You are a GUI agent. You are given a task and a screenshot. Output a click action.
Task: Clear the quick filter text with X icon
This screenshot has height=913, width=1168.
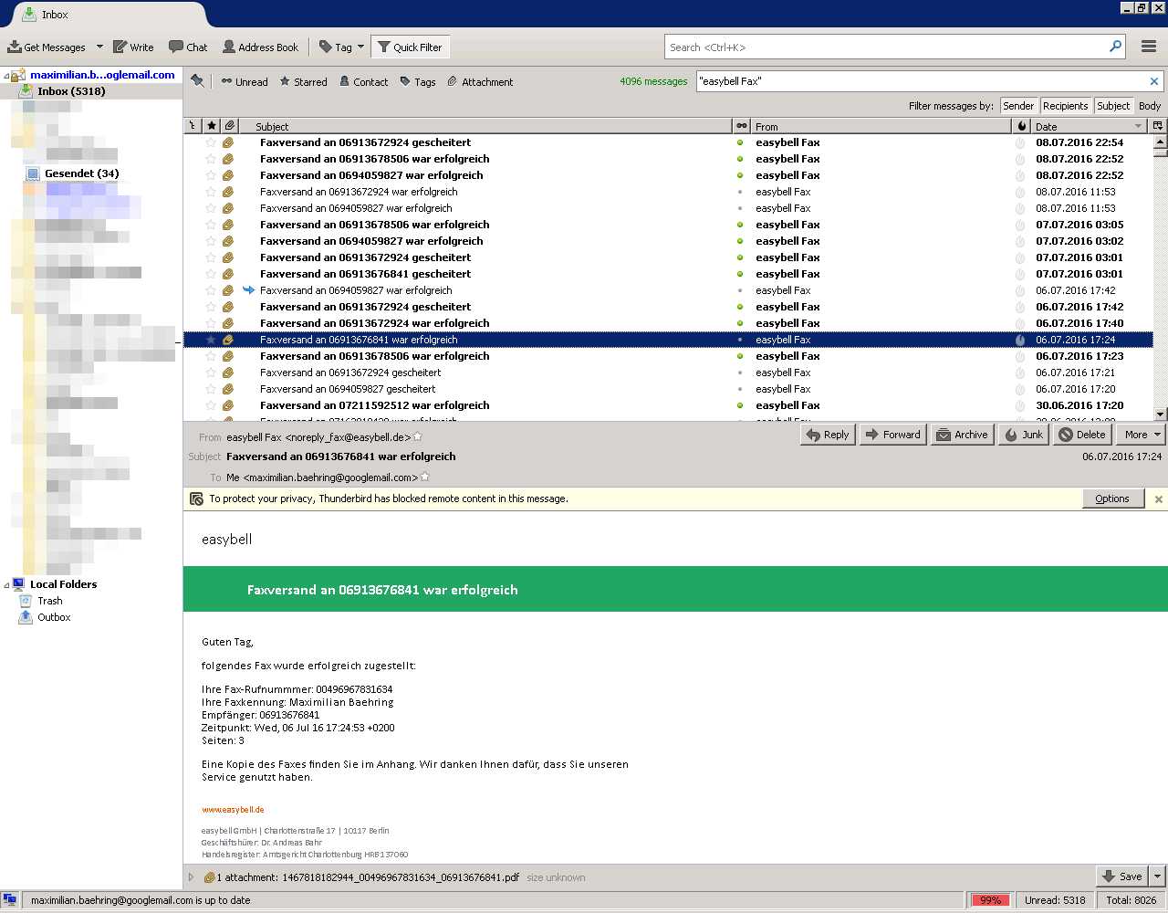(1153, 81)
